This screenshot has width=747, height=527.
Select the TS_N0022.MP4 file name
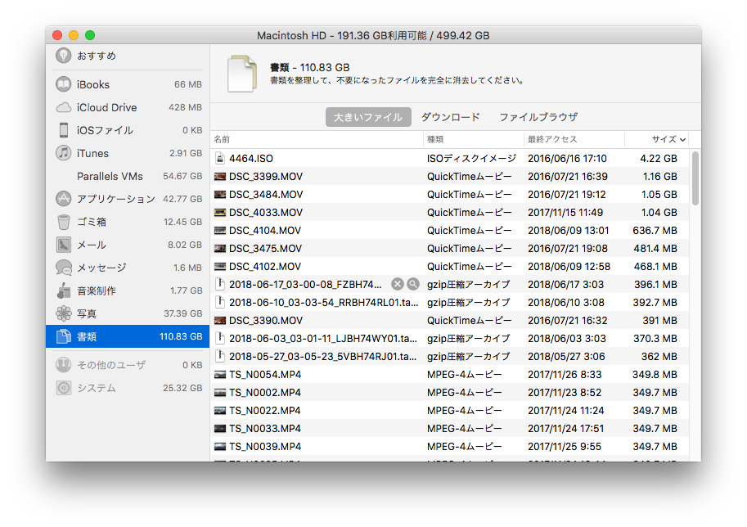click(265, 411)
